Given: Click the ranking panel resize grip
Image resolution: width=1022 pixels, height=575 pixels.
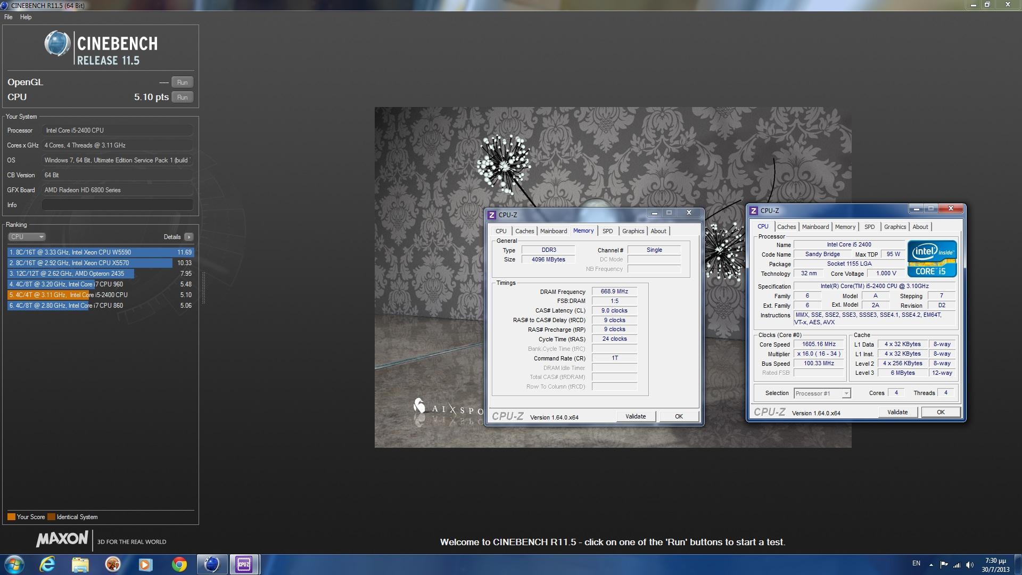Looking at the screenshot, I should point(203,287).
